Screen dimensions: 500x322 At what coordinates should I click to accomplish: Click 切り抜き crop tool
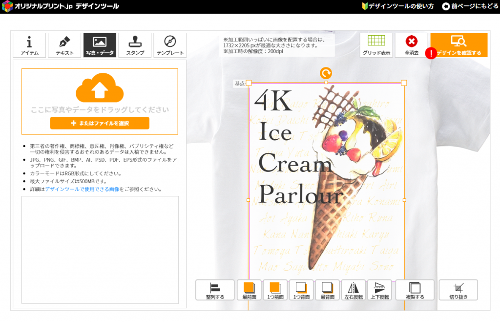point(458,290)
